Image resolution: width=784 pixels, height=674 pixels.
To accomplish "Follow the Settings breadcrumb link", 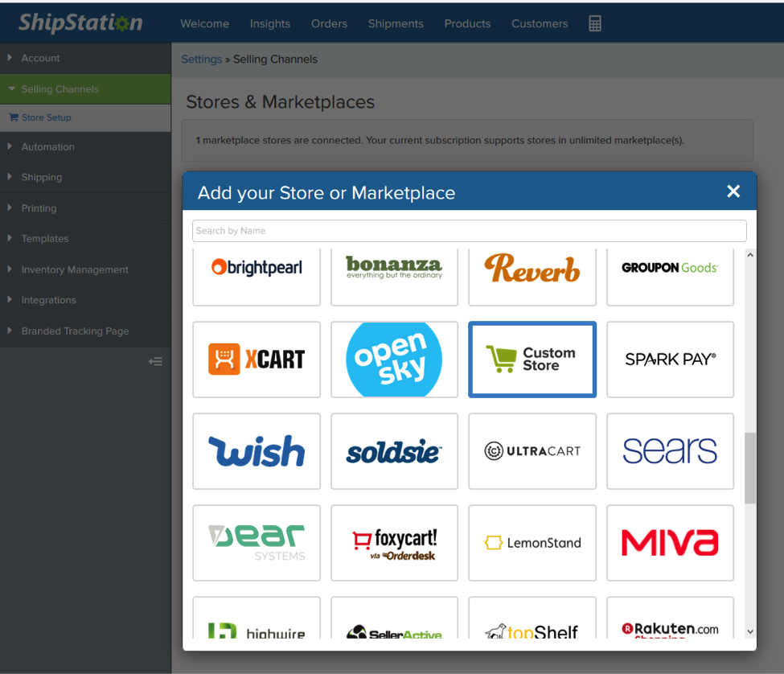I will [202, 59].
